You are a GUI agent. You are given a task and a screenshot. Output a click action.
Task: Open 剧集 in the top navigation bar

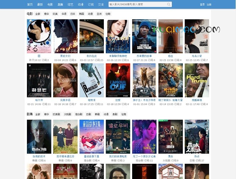[x=60, y=5]
